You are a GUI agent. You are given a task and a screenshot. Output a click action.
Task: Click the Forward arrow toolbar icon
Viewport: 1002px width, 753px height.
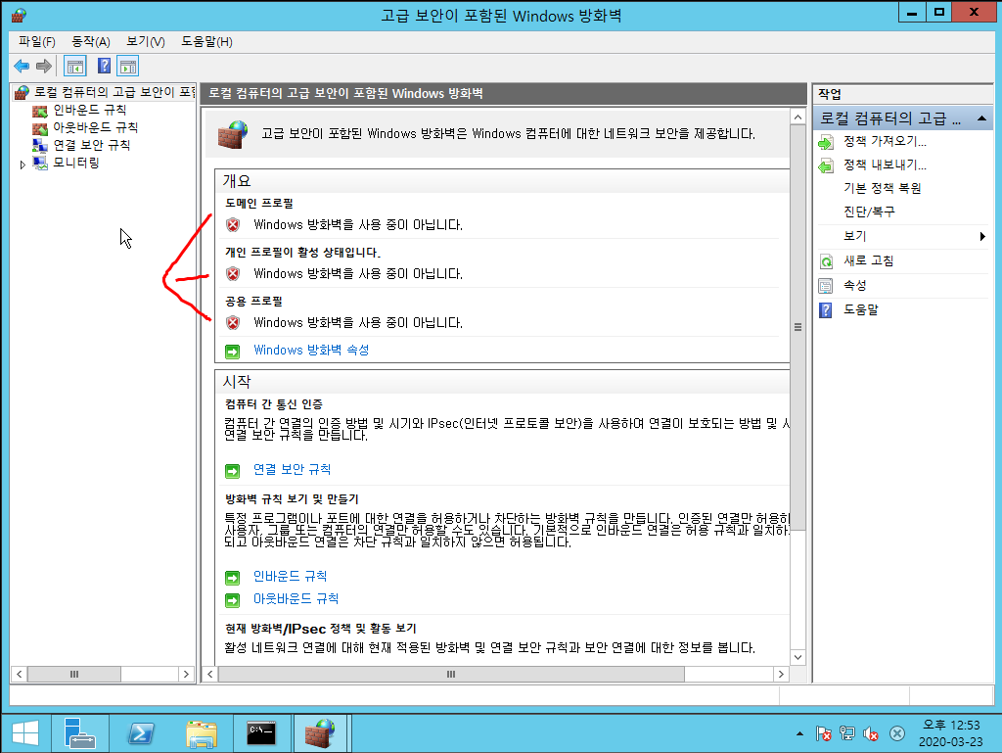click(x=44, y=66)
